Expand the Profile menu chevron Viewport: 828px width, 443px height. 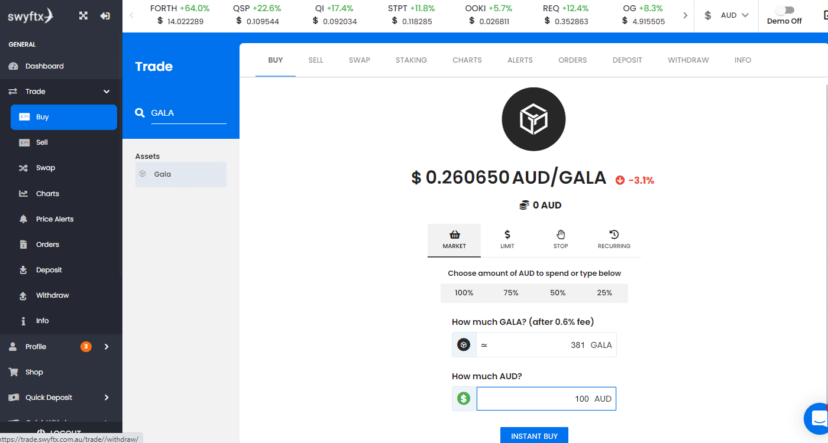coord(107,347)
